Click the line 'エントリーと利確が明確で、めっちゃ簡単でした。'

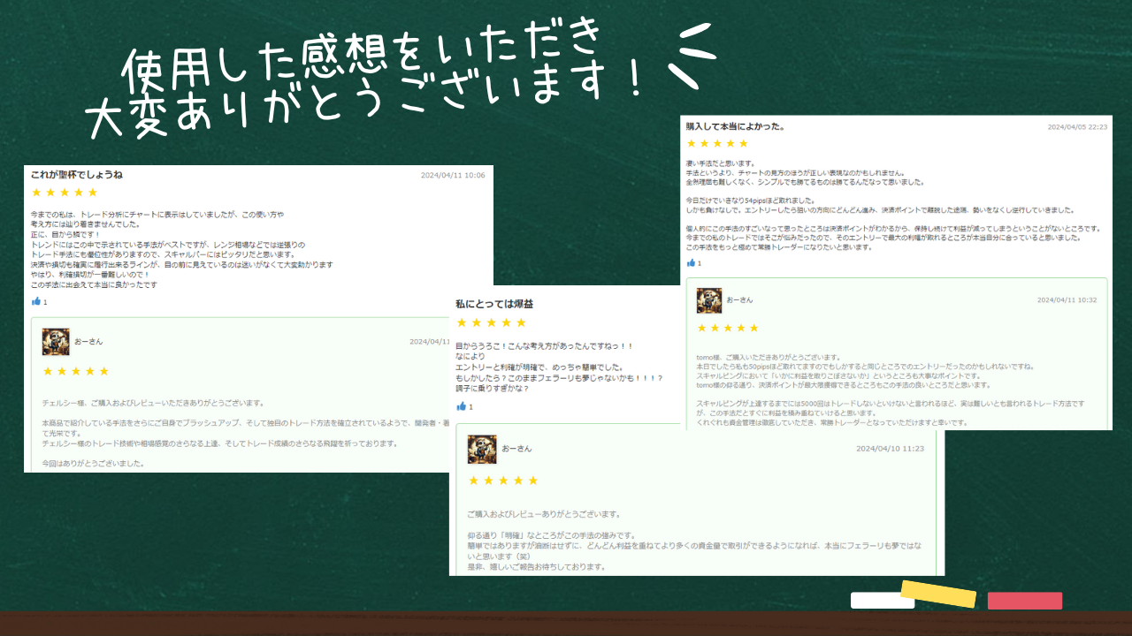click(x=539, y=367)
